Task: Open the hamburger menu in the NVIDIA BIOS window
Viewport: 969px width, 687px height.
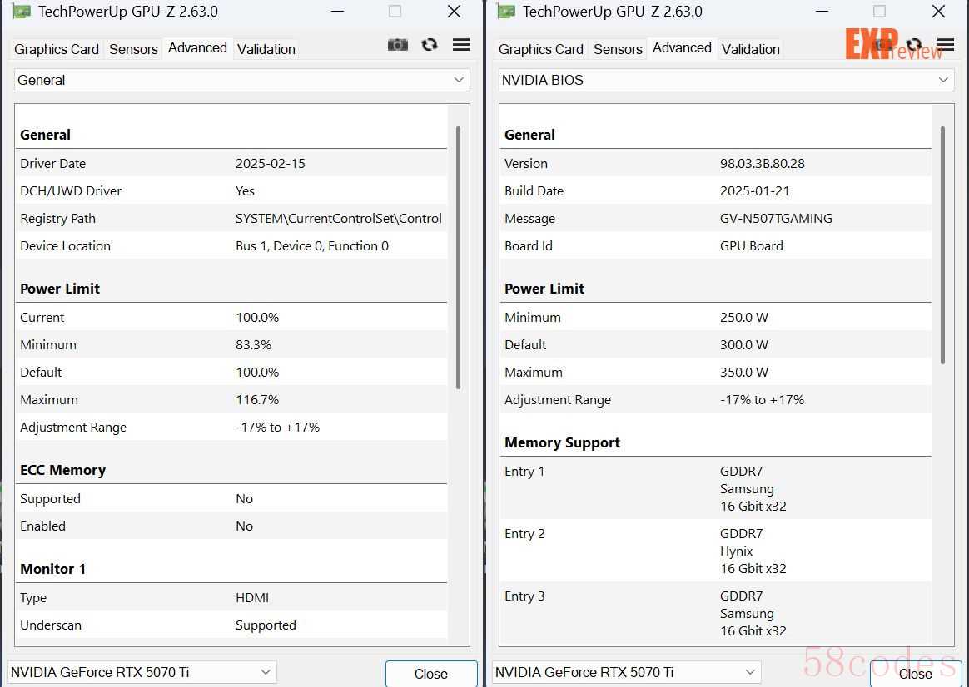Action: (x=946, y=44)
